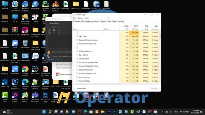The image size is (205, 115).
Task: Click the Task Manager vertical scrollbar thumb
Action: click(160, 36)
